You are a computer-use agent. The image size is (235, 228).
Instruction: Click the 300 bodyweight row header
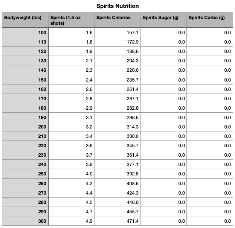(25, 221)
